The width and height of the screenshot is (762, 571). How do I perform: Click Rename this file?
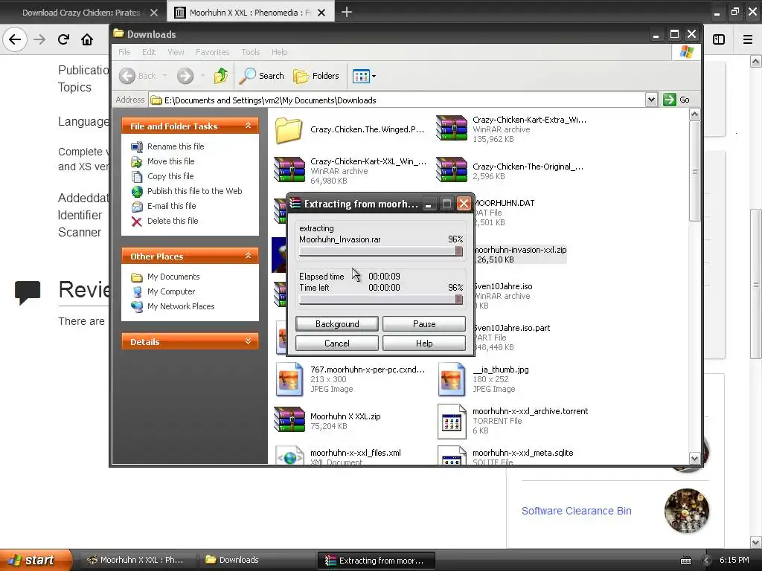click(176, 146)
